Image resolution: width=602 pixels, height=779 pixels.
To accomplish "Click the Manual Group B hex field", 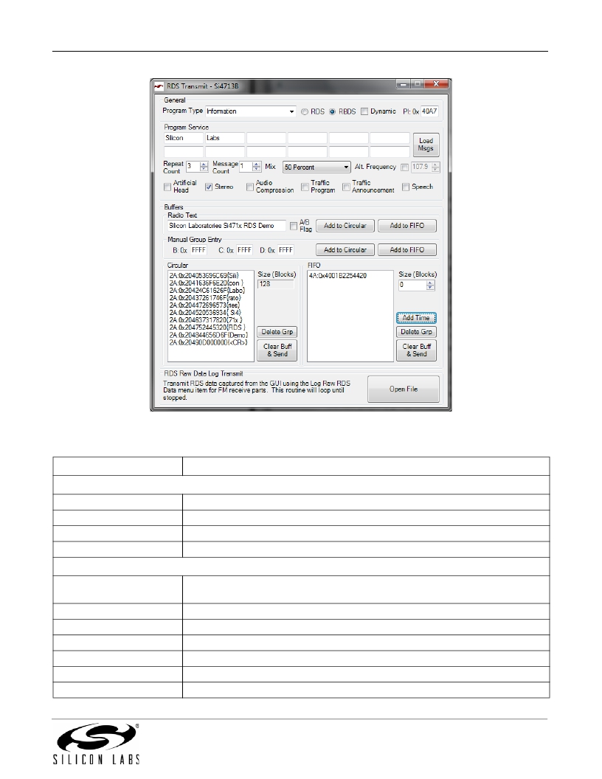I will click(x=198, y=250).
